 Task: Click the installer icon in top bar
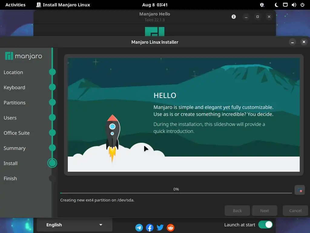click(39, 5)
